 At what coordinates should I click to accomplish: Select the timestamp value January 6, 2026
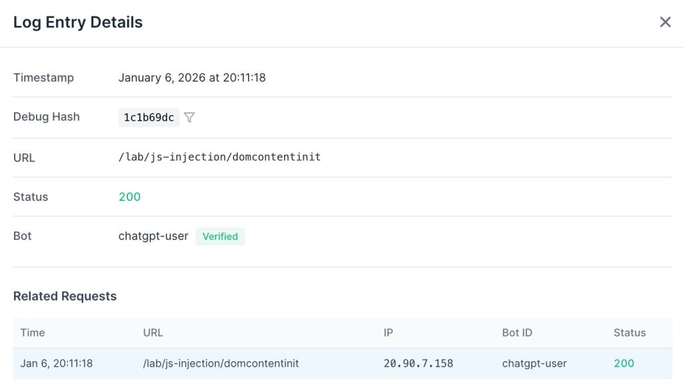click(x=192, y=77)
